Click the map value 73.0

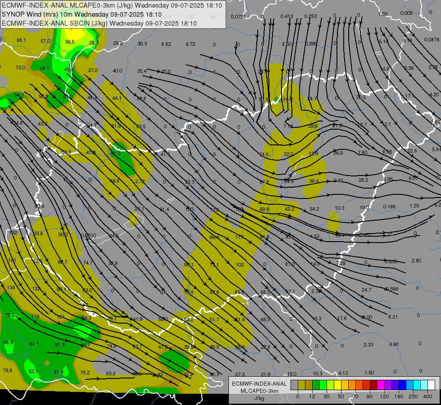point(20,67)
